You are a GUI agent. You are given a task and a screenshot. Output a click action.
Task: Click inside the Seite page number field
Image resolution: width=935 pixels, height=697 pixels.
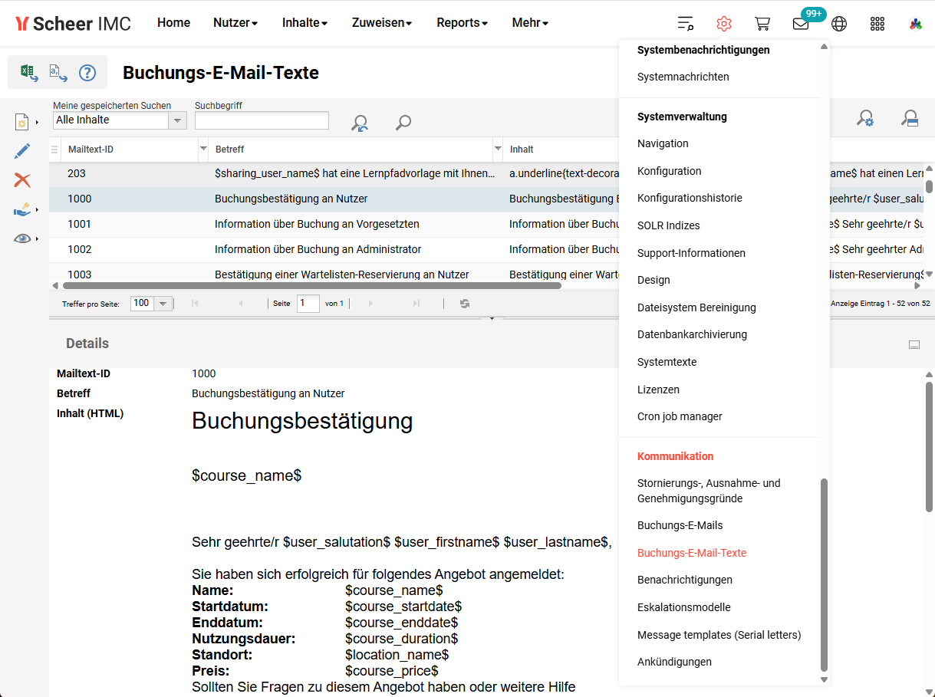pos(308,303)
